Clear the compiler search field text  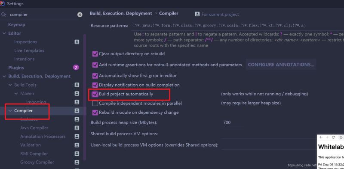click(x=80, y=15)
